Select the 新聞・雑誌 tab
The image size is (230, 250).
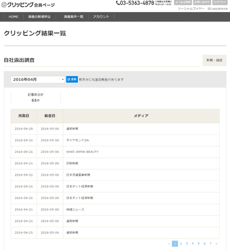(214, 60)
